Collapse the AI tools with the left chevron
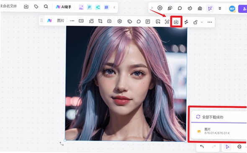 point(114,7)
